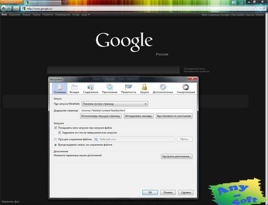Click the Google favicon in the address bar

pos(23,9)
